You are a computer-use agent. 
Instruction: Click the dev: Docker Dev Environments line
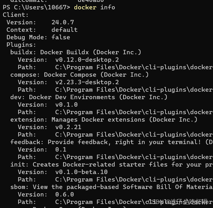coord(89,97)
